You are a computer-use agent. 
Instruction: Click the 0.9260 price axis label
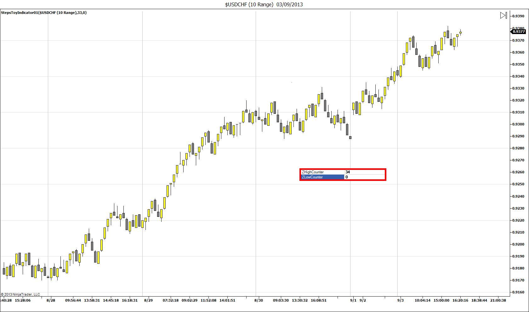pos(518,172)
